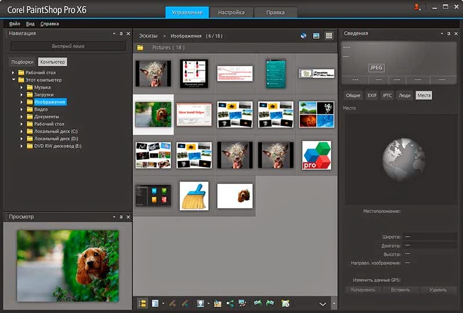The image size is (463, 313).
Task: Toggle the Navigation palette icon in bottom toolbar
Action: click(x=142, y=303)
